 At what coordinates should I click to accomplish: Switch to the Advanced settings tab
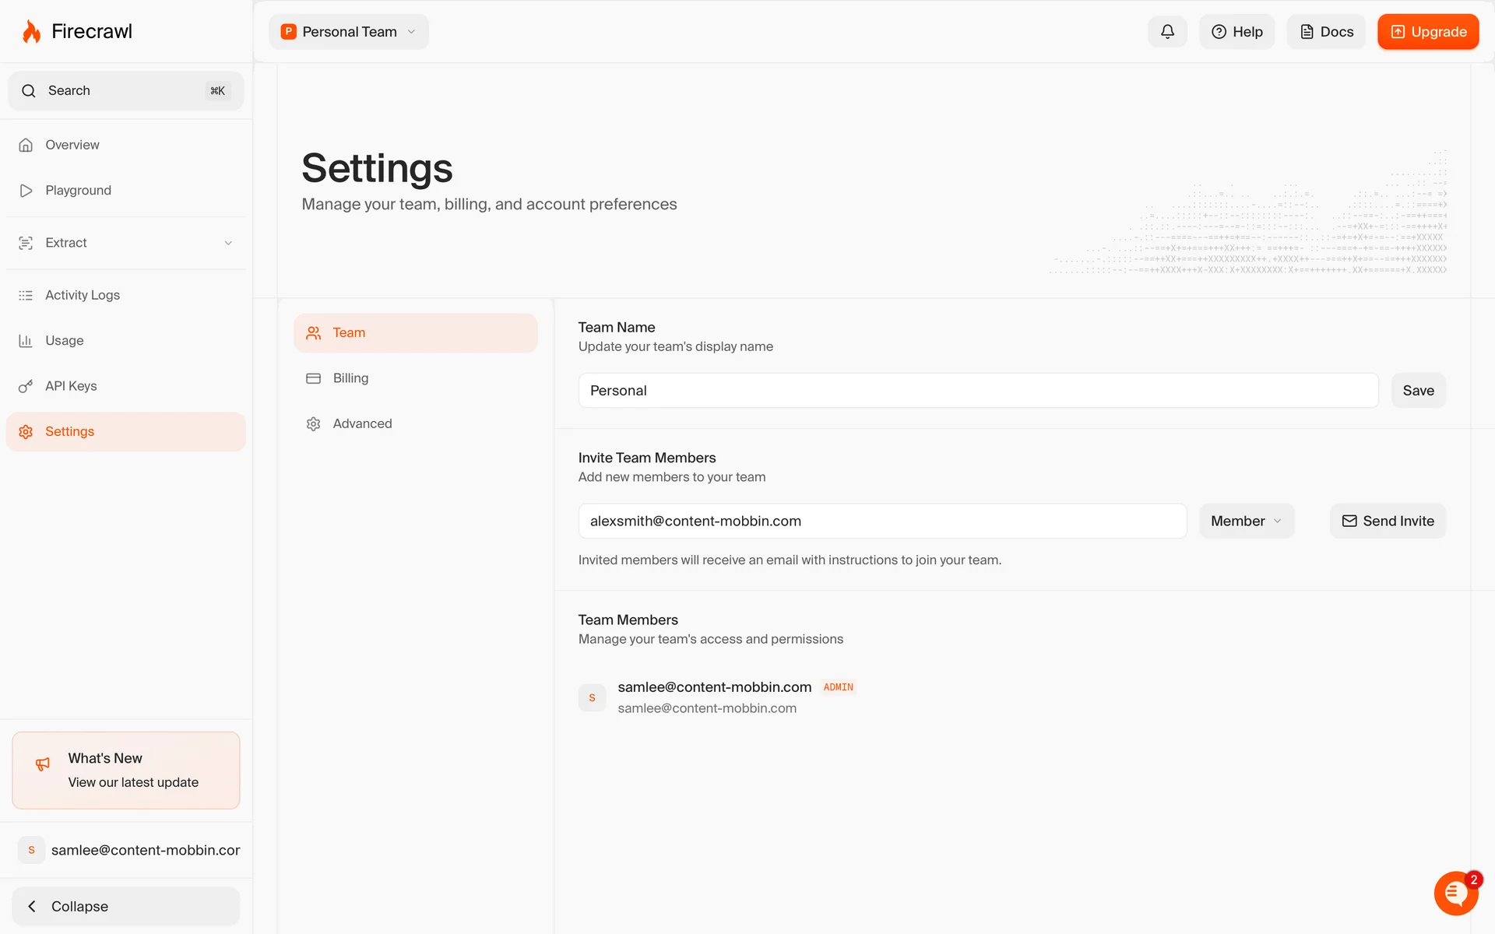pyautogui.click(x=362, y=423)
